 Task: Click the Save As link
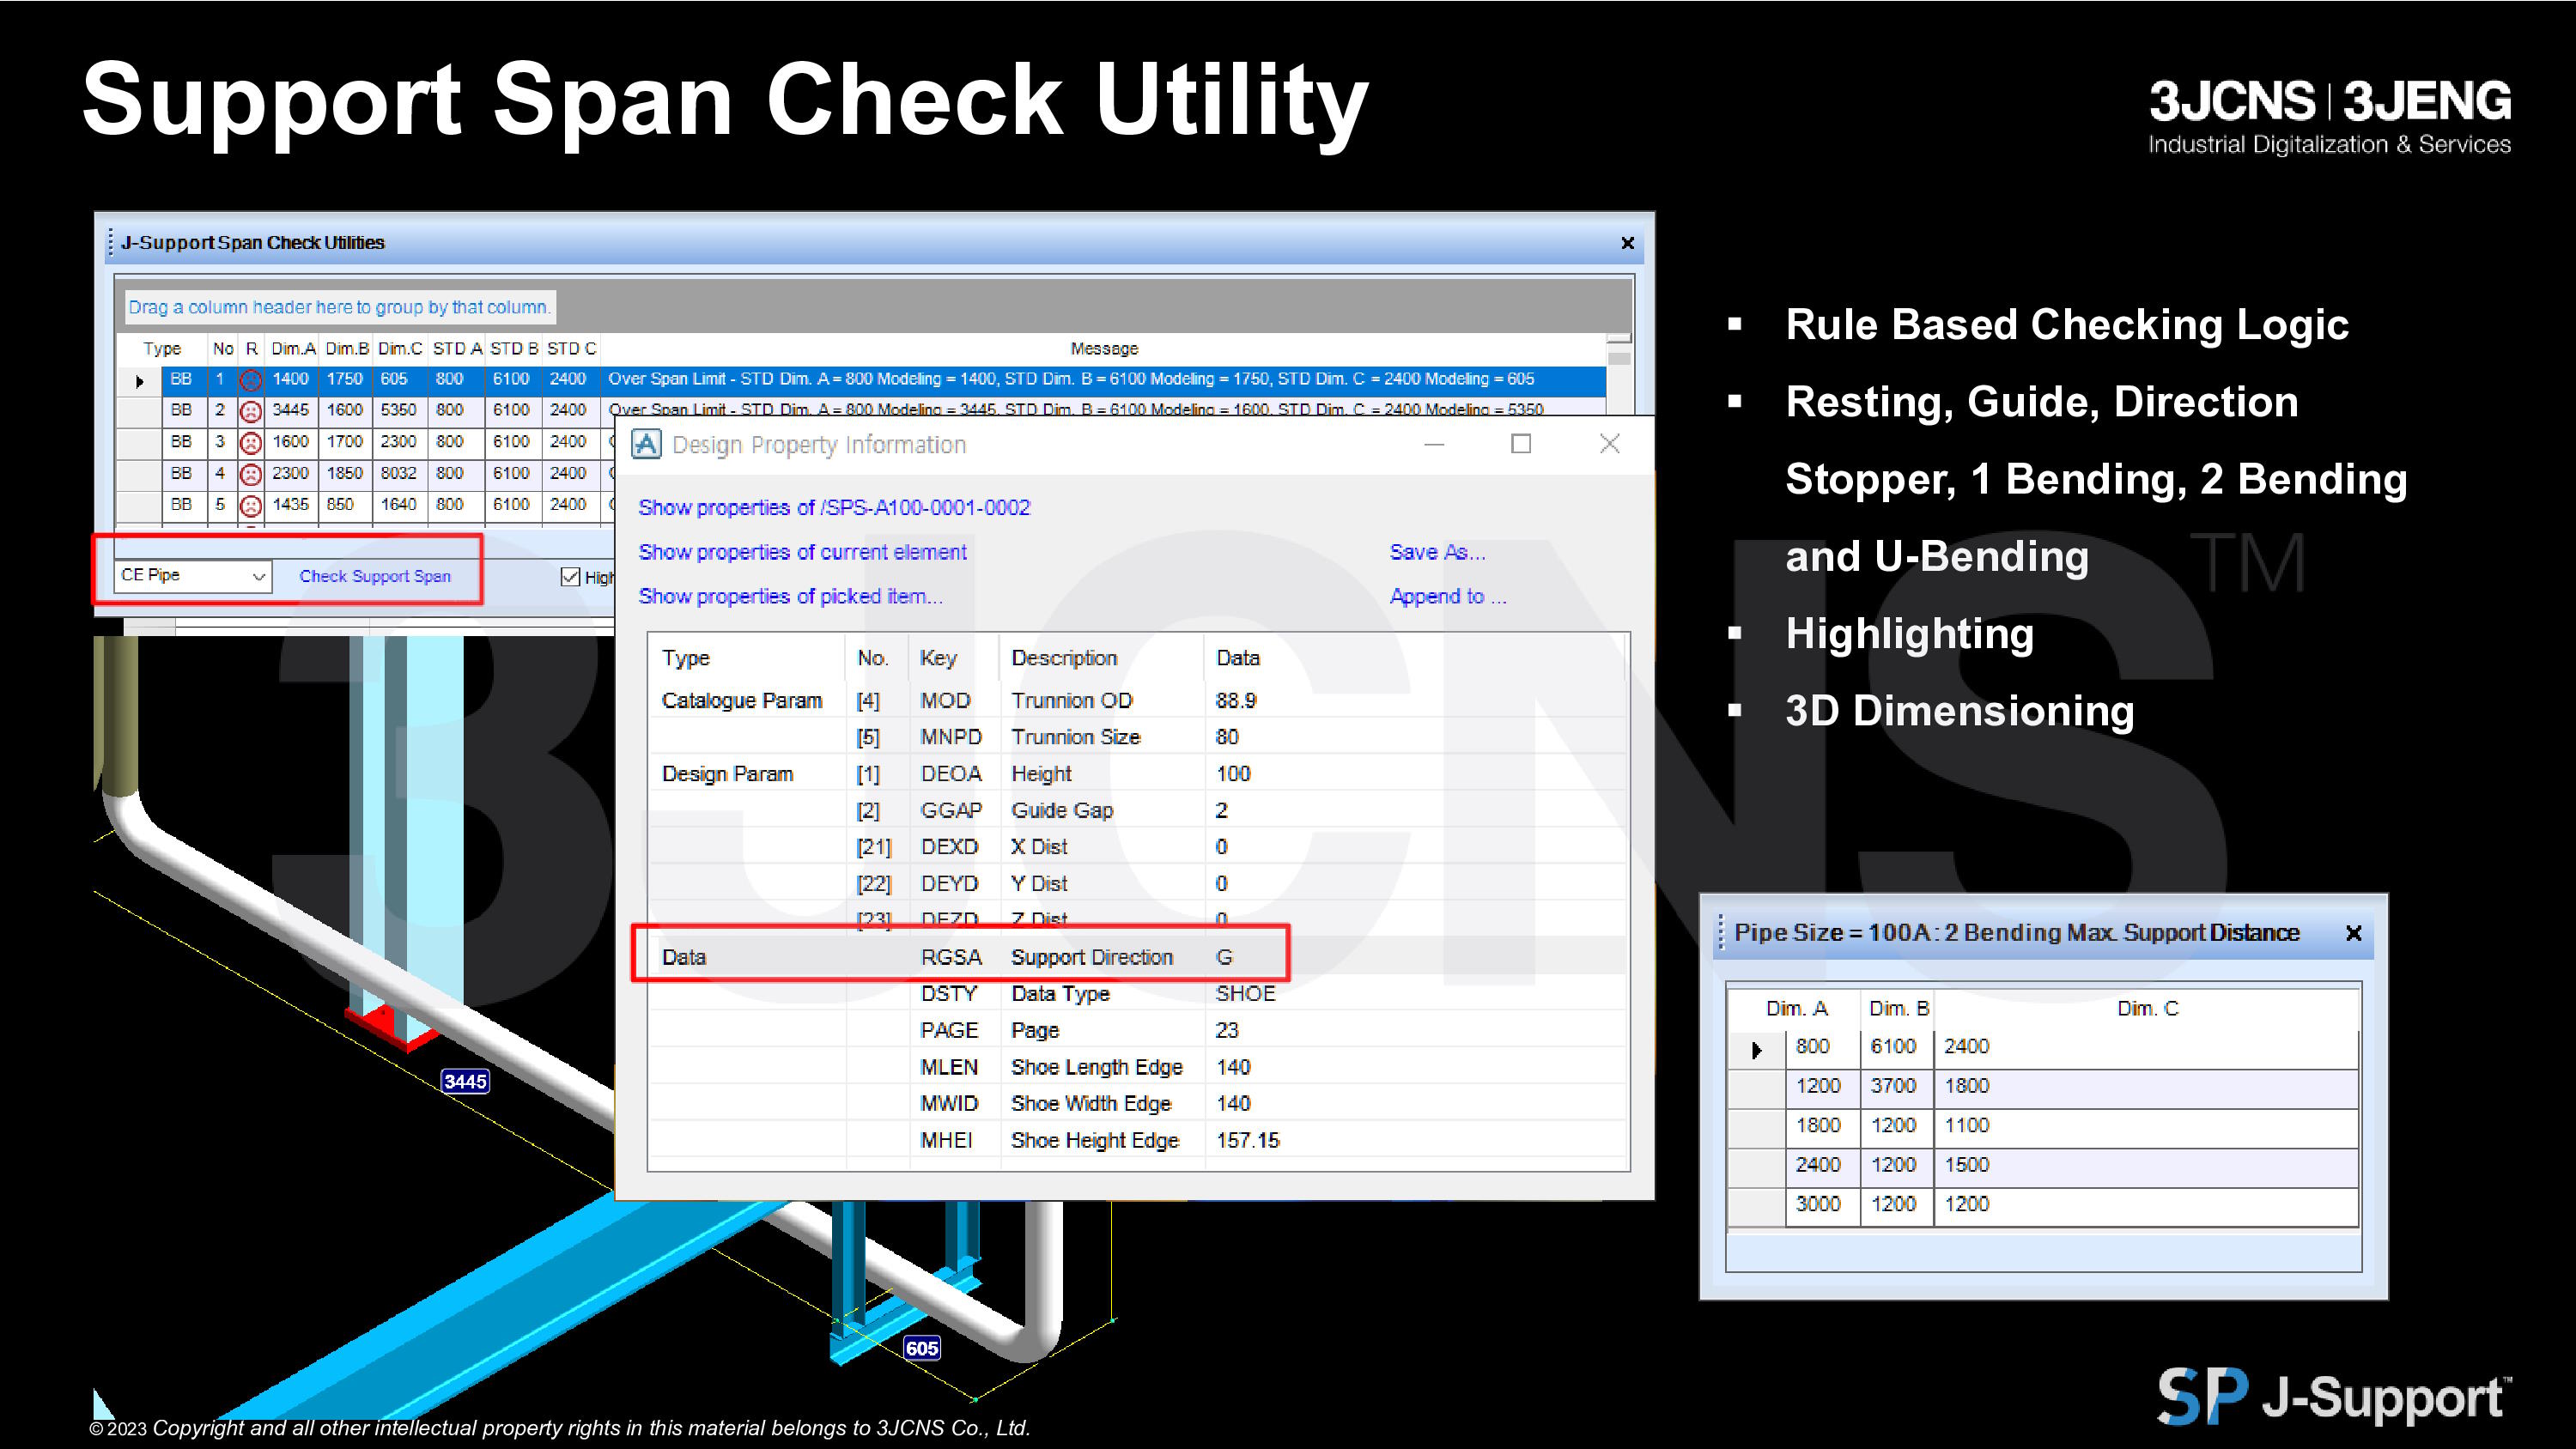1437,552
